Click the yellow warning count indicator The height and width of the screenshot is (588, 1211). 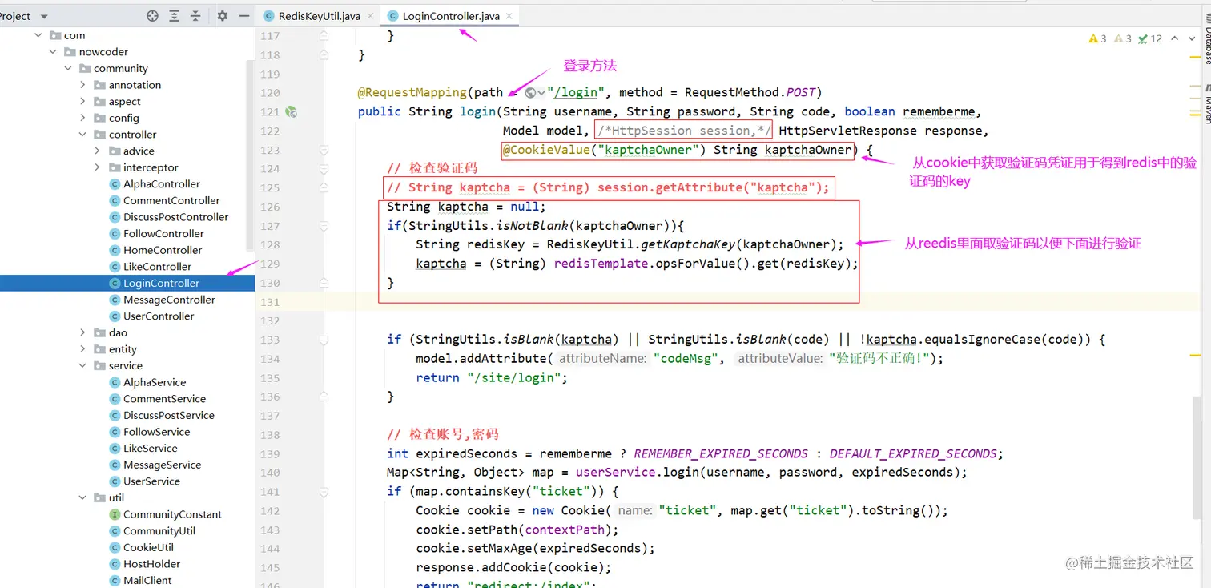coord(1098,38)
